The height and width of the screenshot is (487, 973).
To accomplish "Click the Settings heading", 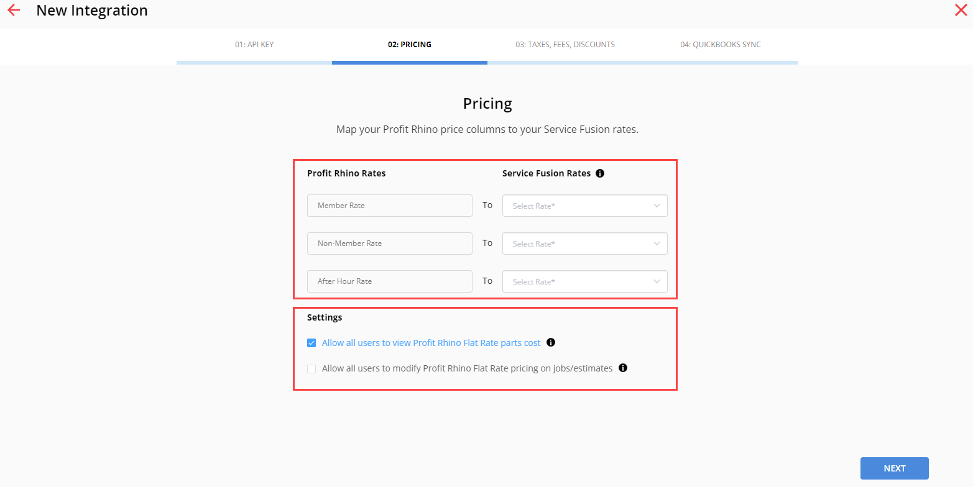I will point(325,317).
